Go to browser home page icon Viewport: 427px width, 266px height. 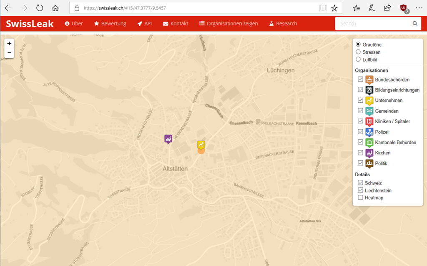[x=55, y=8]
